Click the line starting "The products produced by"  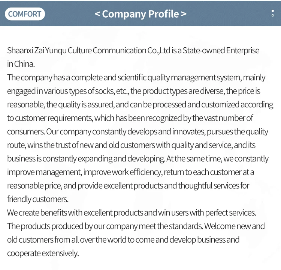(136, 226)
